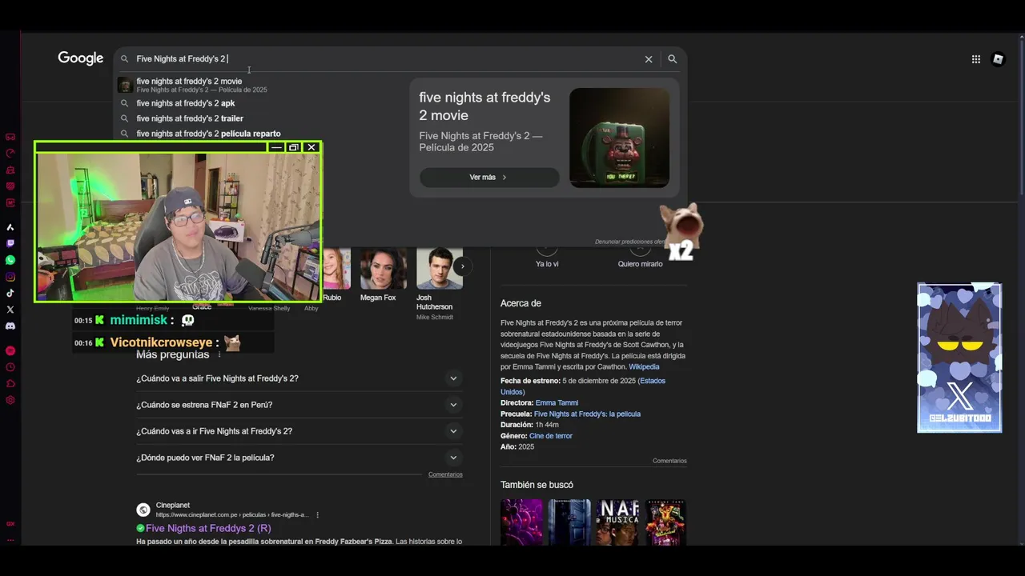This screenshot has height=576, width=1025.
Task: Click the Google logo
Action: (81, 58)
